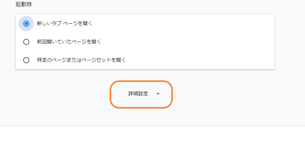The height and width of the screenshot is (144, 305).
Task: Click the 特定のページまたはページセットを開く label text
Action: point(81,60)
